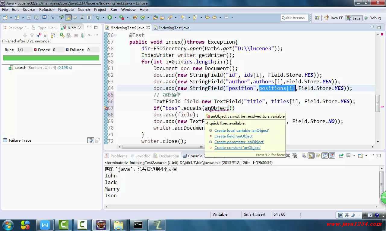Click the error marker on line 67
The height and width of the screenshot is (231, 386).
point(106,108)
